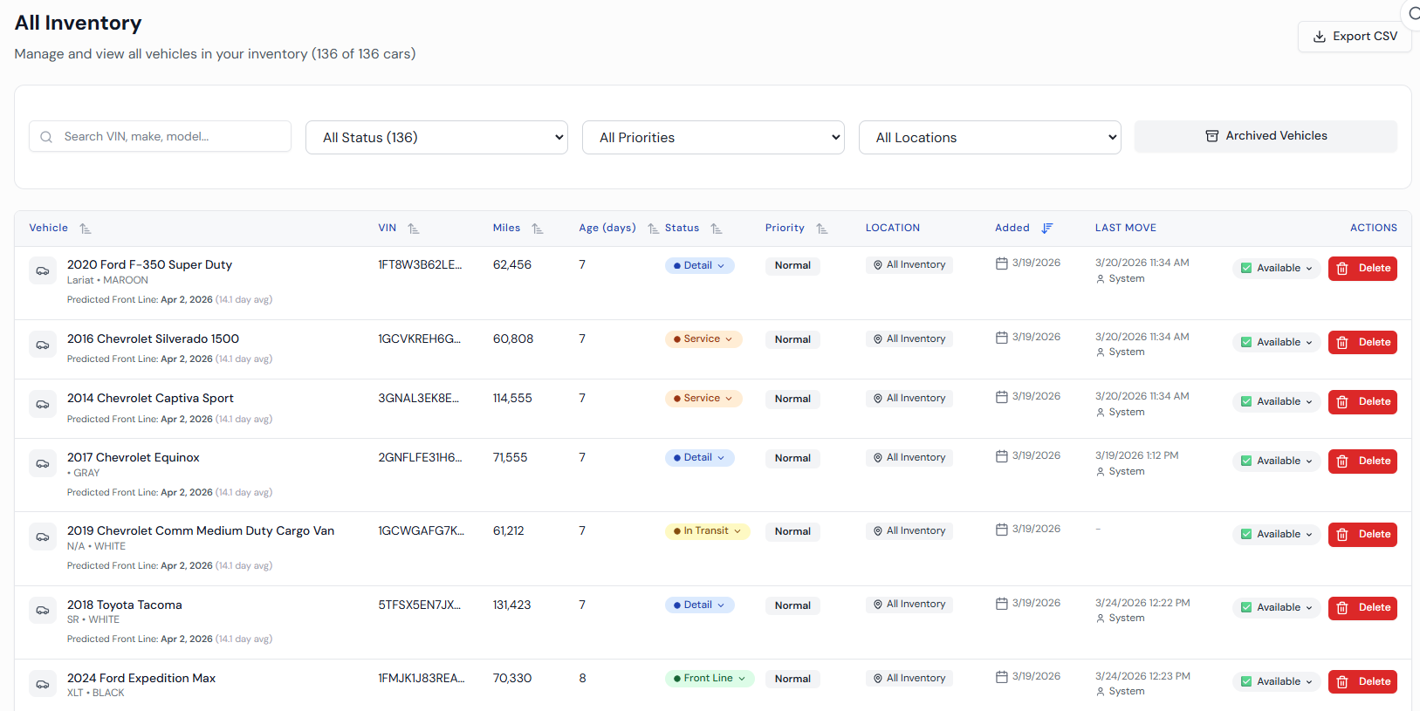Image resolution: width=1420 pixels, height=711 pixels.
Task: Click mileage value 114,555
Action: point(512,398)
